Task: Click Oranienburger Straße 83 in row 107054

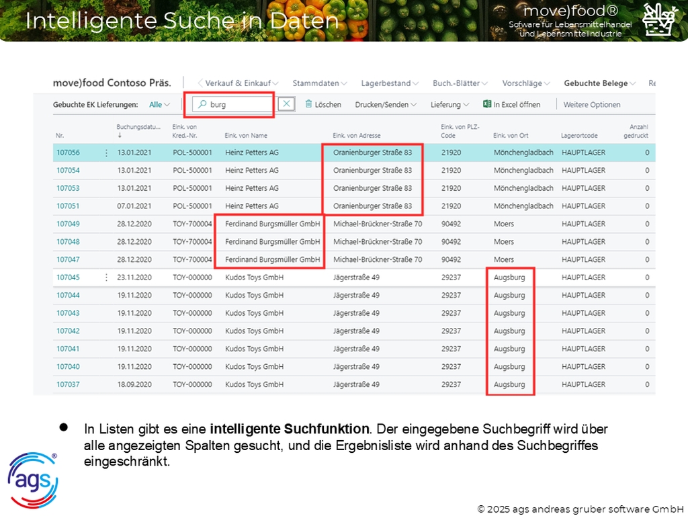Action: 372,170
